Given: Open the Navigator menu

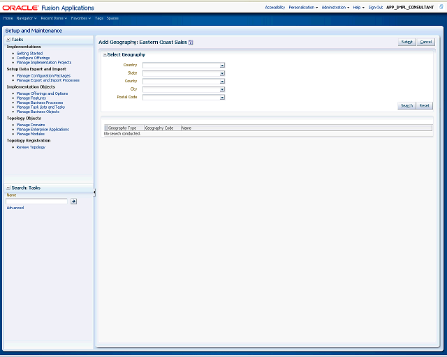Looking at the screenshot, I should (x=27, y=18).
